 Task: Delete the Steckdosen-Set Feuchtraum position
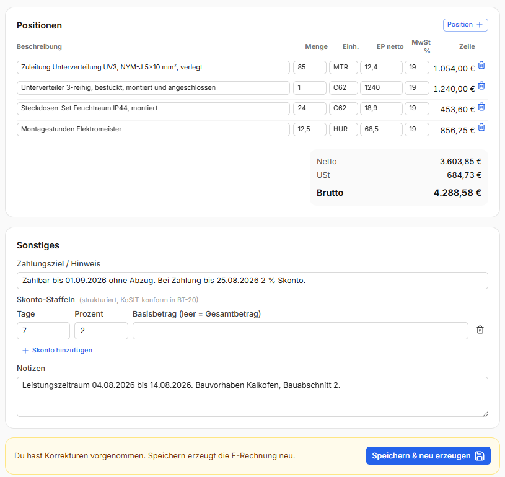pos(481,107)
